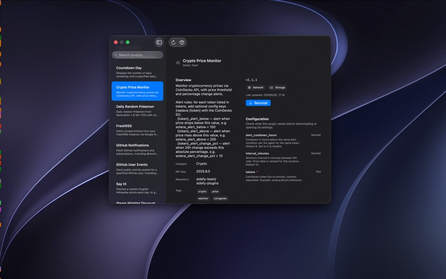Focus the Search plugins field

pyautogui.click(x=137, y=55)
